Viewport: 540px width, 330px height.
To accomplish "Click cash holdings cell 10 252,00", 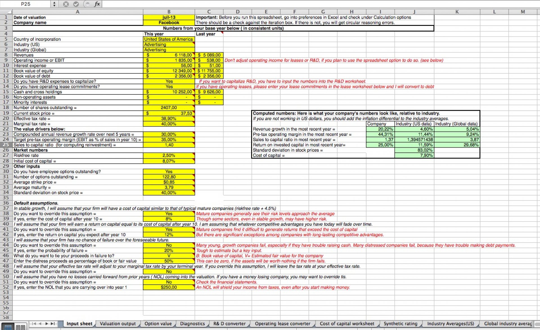I will pos(169,92).
